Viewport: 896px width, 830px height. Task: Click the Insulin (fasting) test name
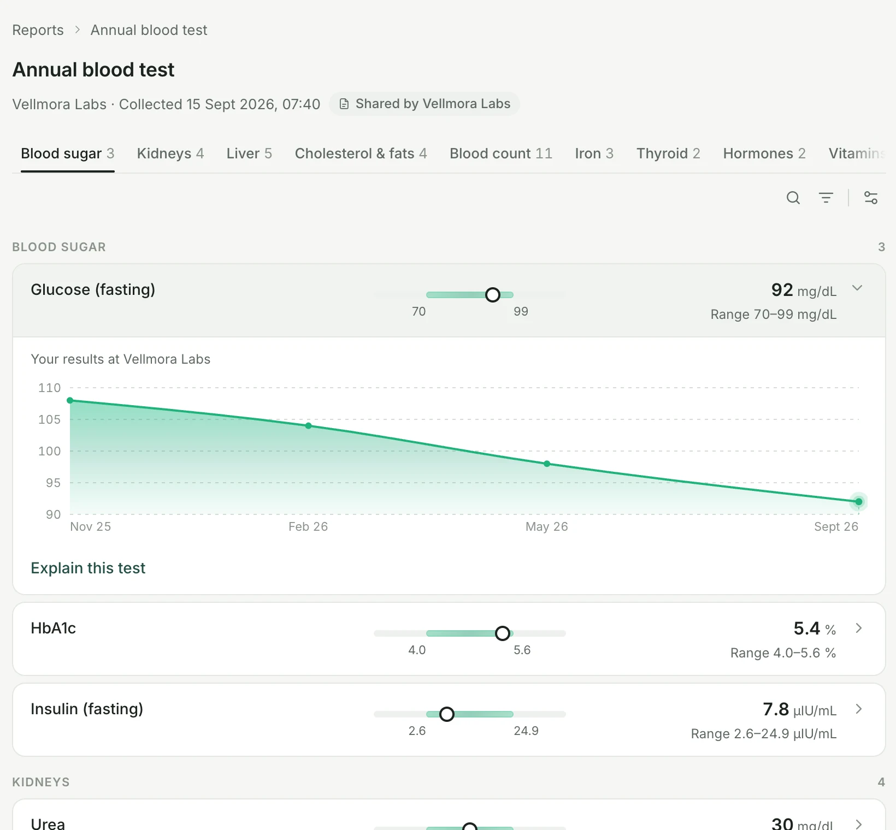87,709
